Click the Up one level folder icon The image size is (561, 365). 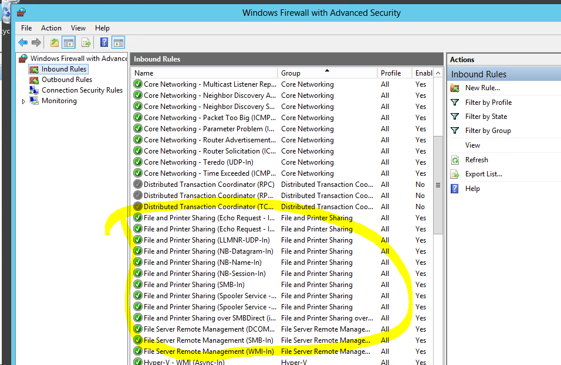pos(55,43)
